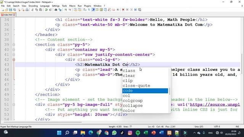This screenshot has height=137, width=244.
Task: Open the XAMPP icon in taskbar
Action: coord(169,133)
